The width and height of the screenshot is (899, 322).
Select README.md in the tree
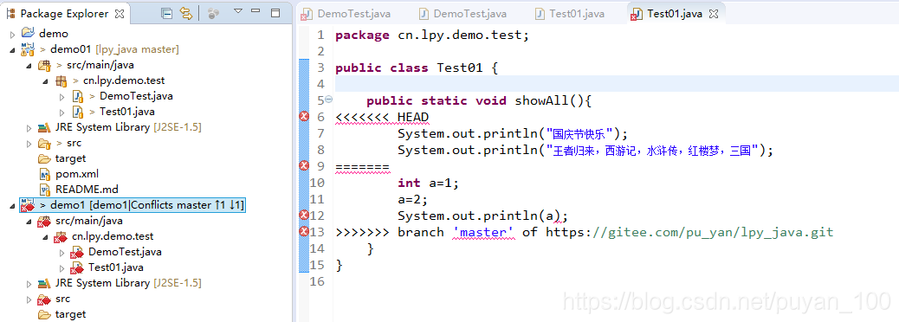coord(87,189)
